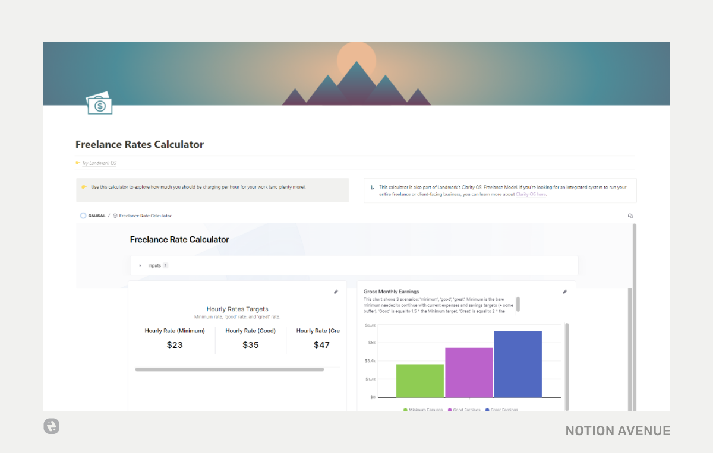
Task: Click the info icon in the Clarity OS callout
Action: (x=373, y=186)
